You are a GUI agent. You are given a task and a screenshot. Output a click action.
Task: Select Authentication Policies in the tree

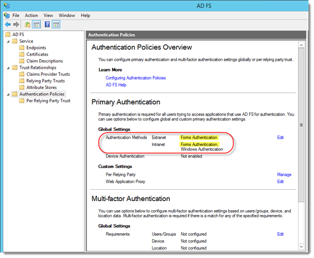pyautogui.click(x=42, y=94)
